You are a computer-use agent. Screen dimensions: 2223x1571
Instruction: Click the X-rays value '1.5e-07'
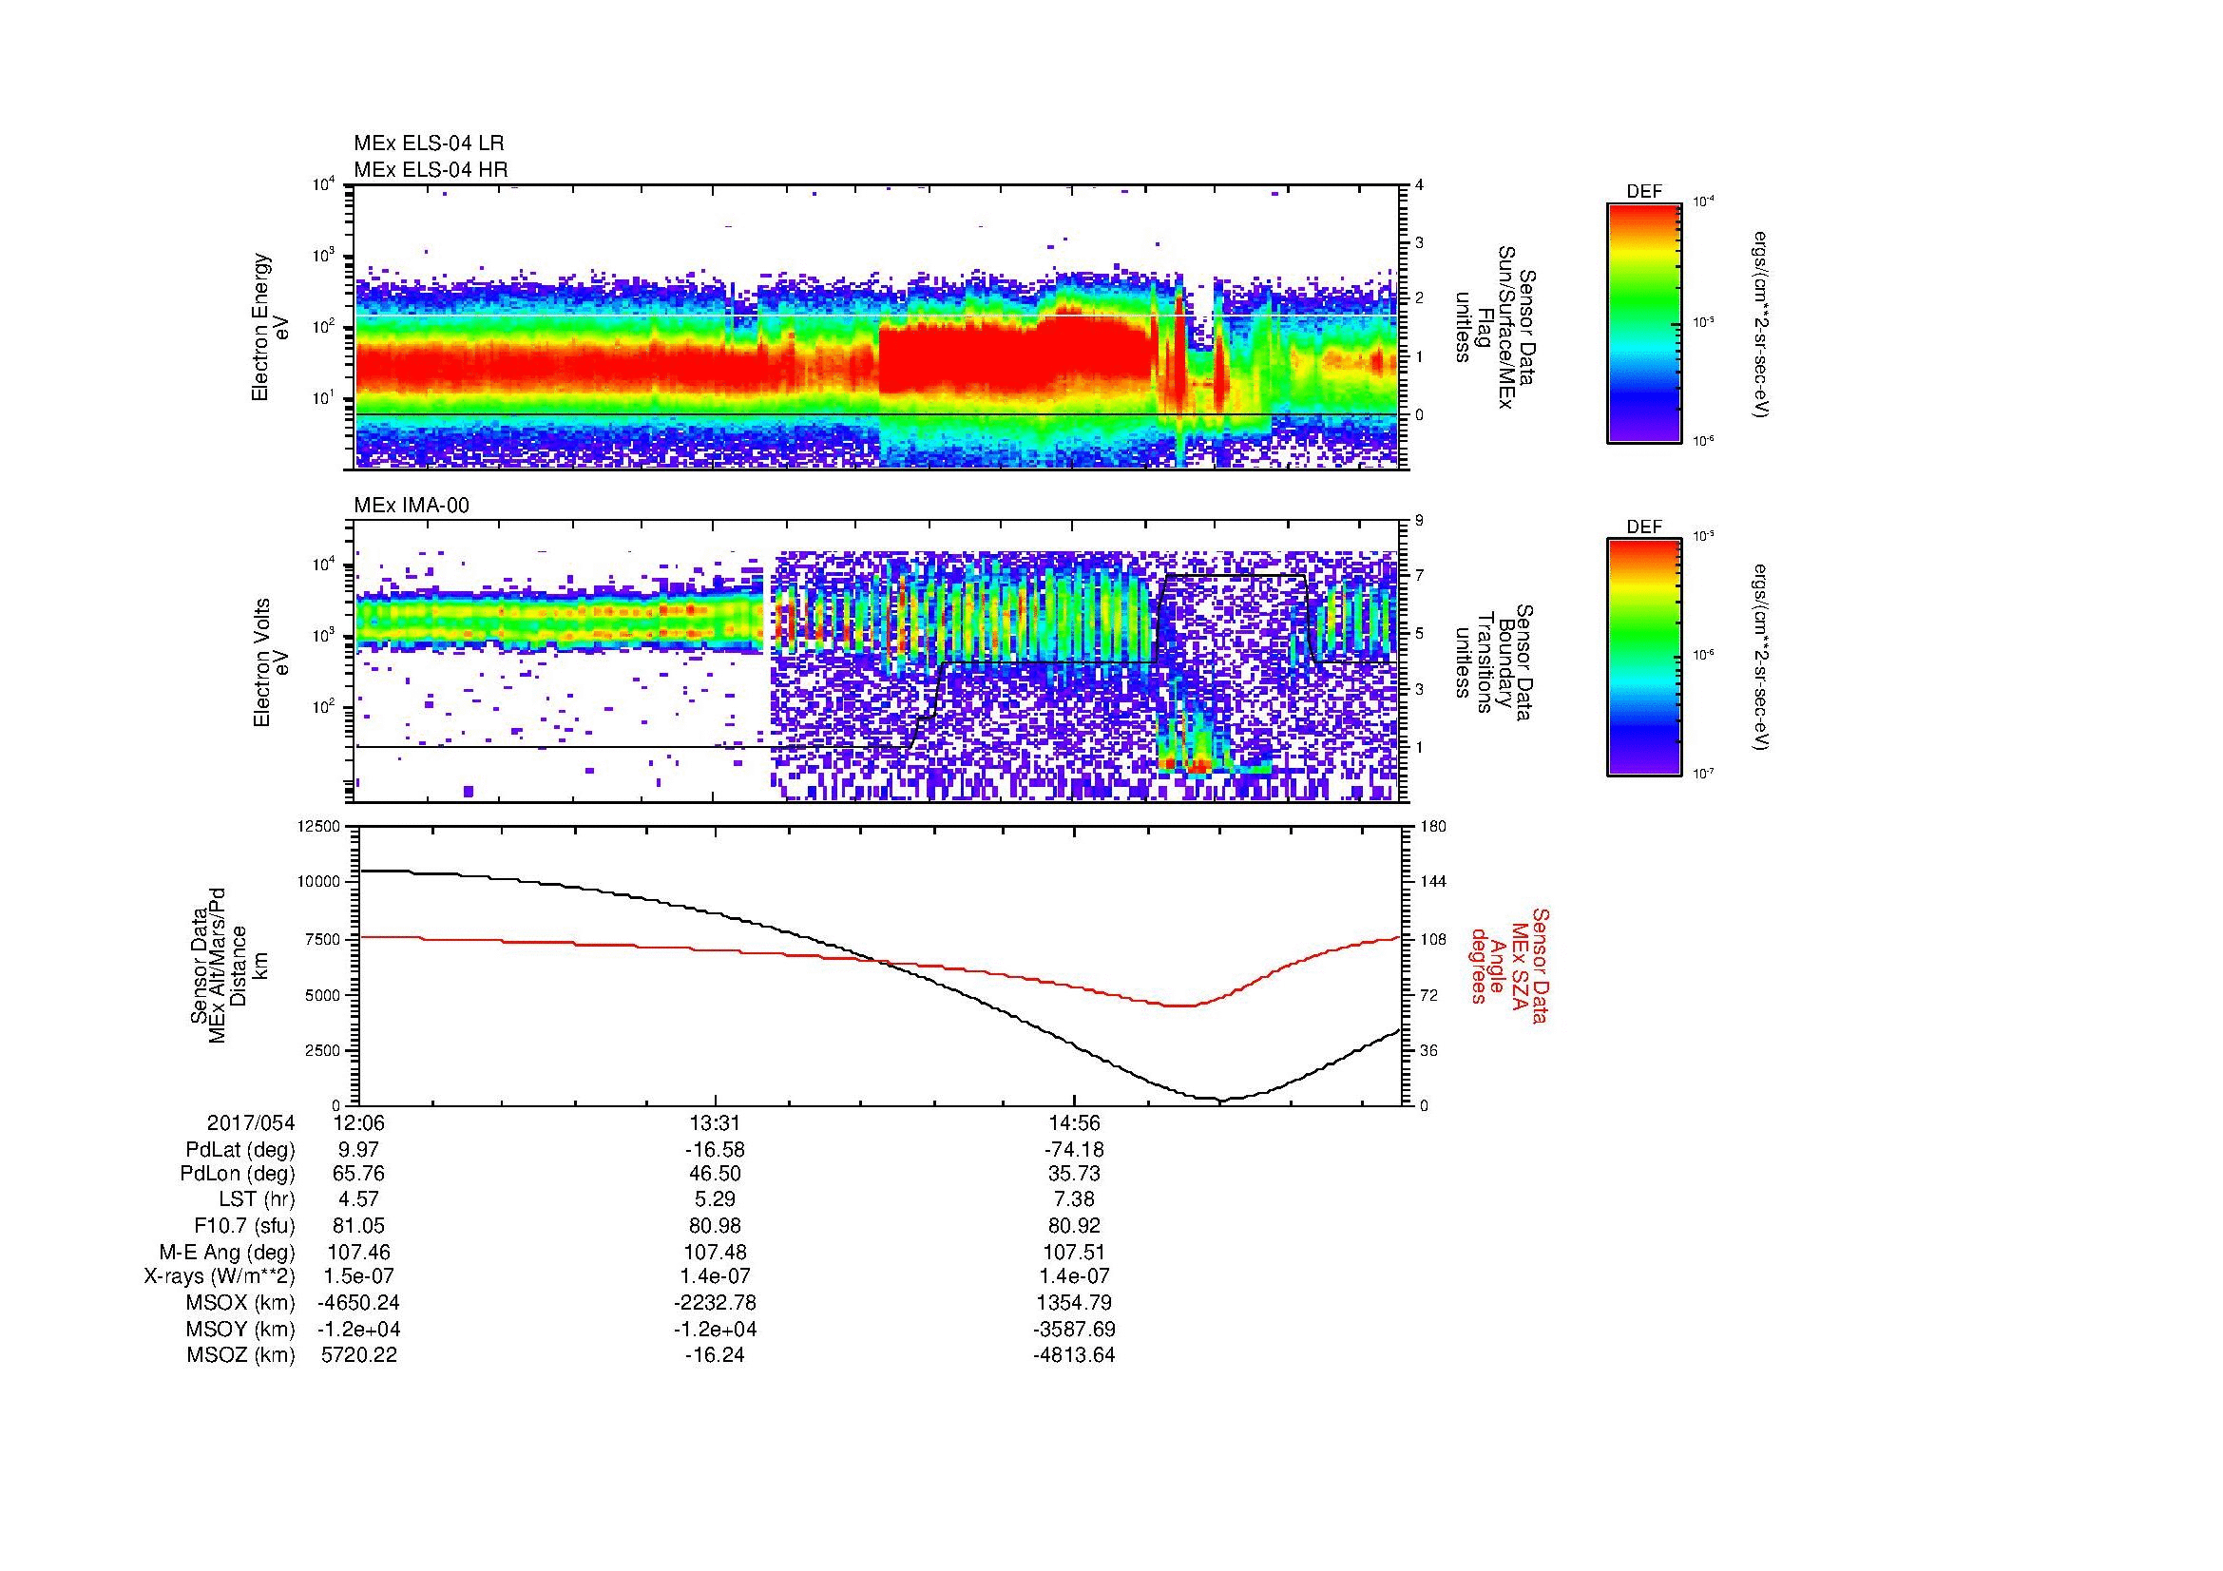tap(358, 1276)
